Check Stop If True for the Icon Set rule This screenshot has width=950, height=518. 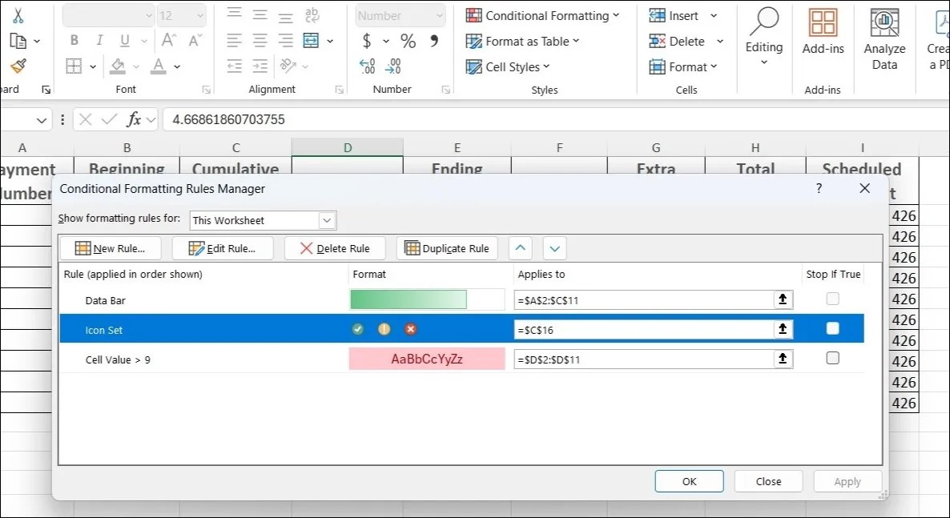pyautogui.click(x=832, y=328)
